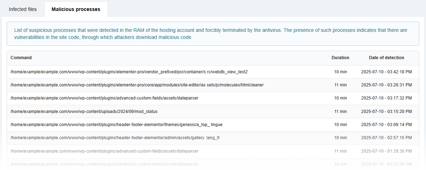Switch to the Infected files tab
Viewport: 426px width, 170px height.
[23, 9]
